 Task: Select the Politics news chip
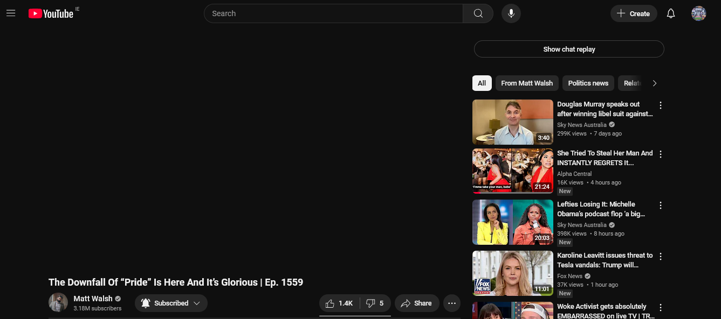pyautogui.click(x=588, y=83)
